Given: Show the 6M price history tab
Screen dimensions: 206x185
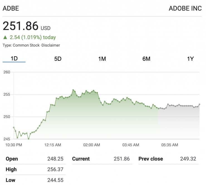Looking at the screenshot, I should 146,59.
